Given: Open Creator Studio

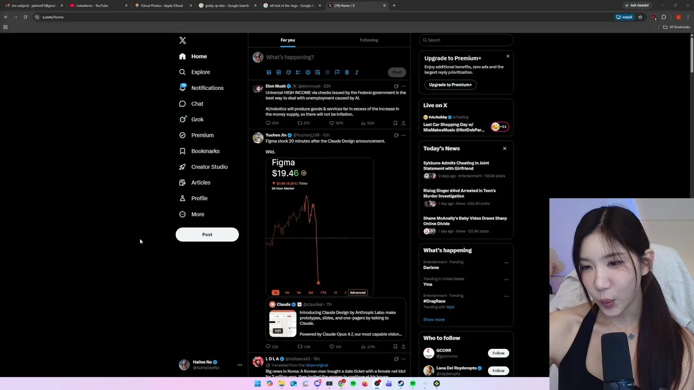Looking at the screenshot, I should (203, 167).
